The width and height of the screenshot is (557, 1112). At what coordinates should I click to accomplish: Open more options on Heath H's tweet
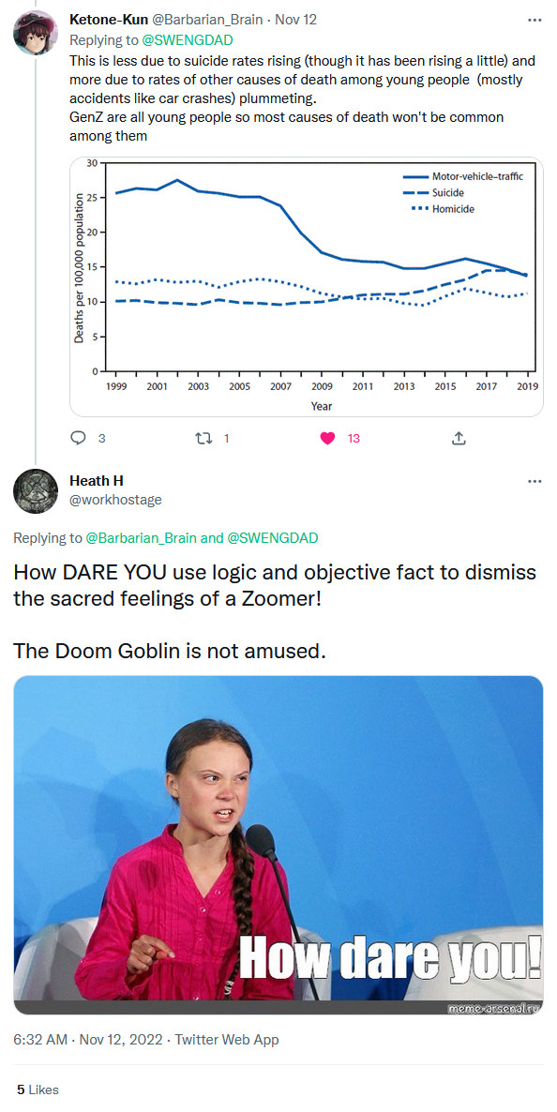534,482
